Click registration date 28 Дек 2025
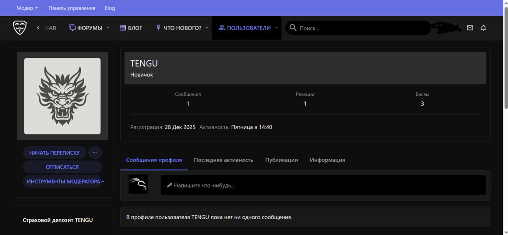Viewport: 508px width, 235px height. click(x=180, y=127)
